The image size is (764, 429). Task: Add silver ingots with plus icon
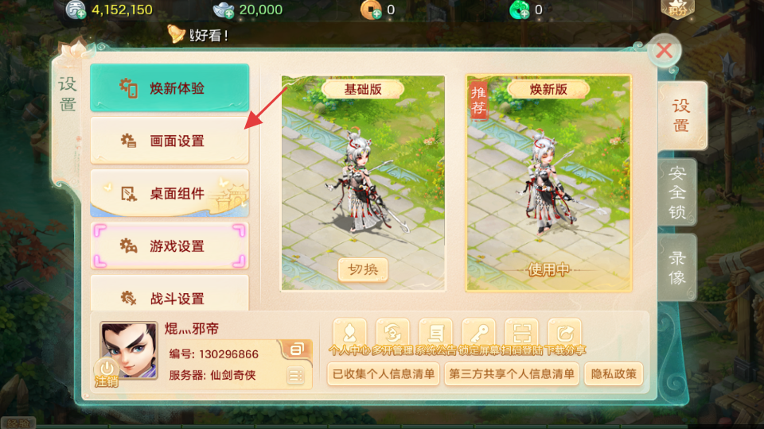[x=229, y=14]
